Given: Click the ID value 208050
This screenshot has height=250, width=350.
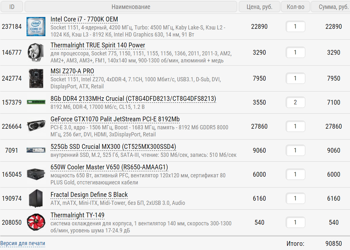Looking at the screenshot, I should point(12,222).
